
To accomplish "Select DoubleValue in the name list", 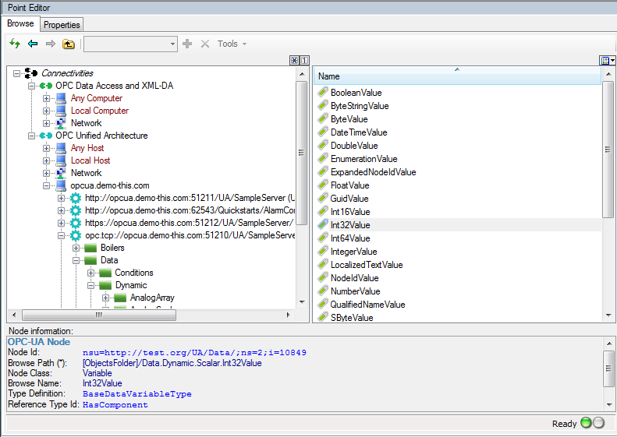I will [x=353, y=146].
